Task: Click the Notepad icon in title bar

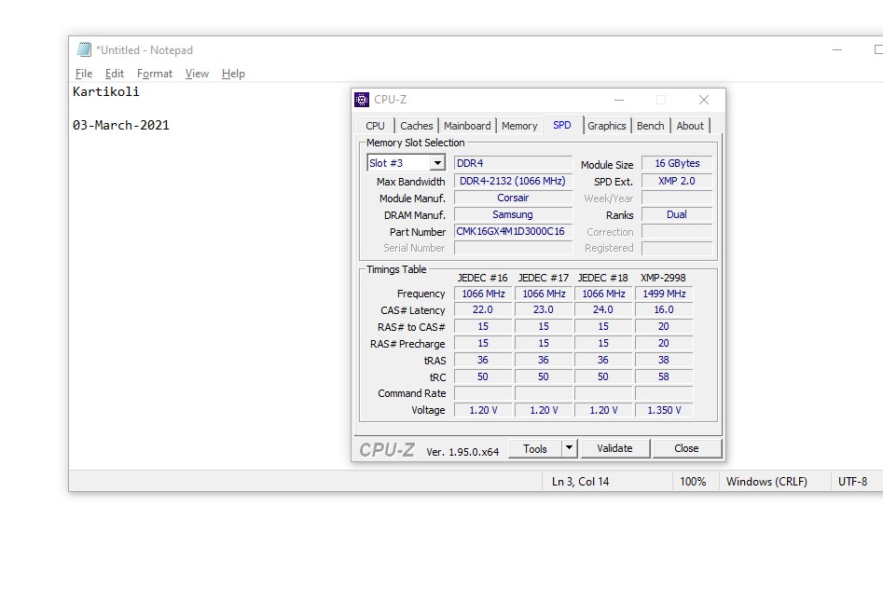Action: (84, 50)
